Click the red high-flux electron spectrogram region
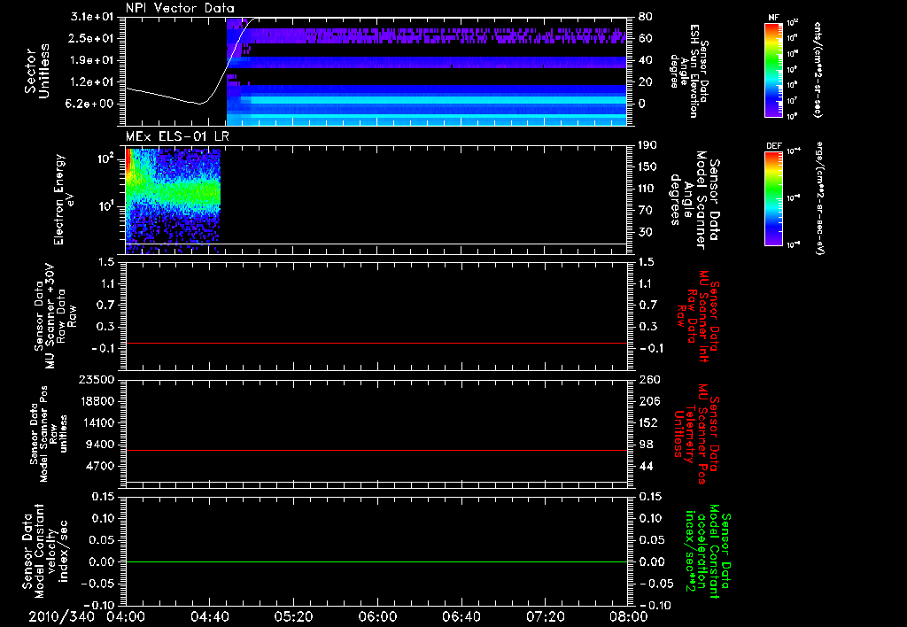 pos(128,161)
